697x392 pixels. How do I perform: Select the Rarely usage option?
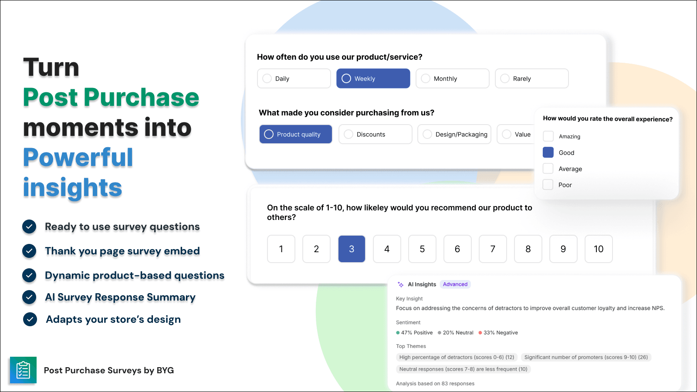[x=531, y=78]
